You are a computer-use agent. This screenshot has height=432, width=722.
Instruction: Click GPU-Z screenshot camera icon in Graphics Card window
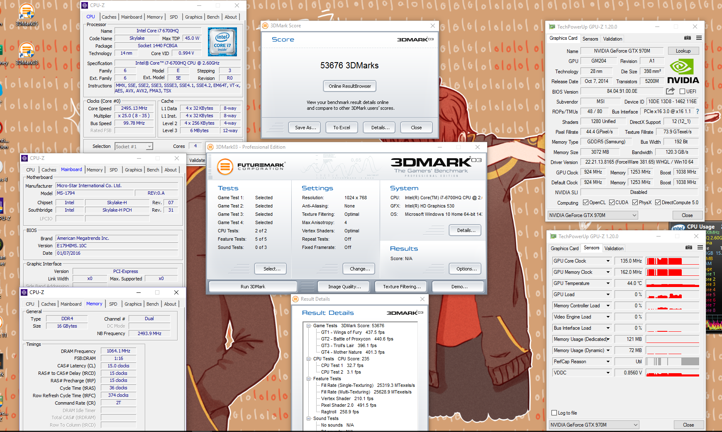(688, 38)
